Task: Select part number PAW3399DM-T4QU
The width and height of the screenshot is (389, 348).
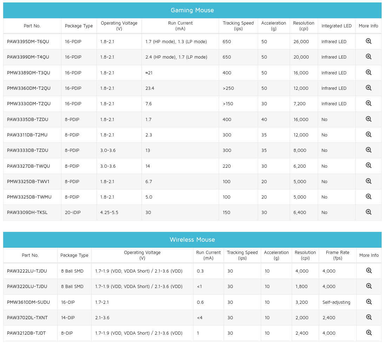Action: click(28, 57)
